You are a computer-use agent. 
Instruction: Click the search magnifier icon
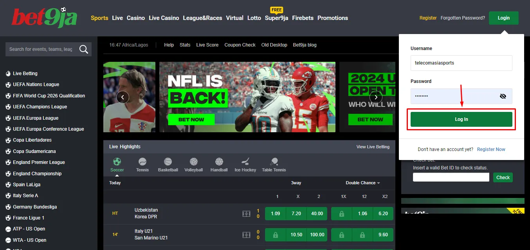(84, 49)
